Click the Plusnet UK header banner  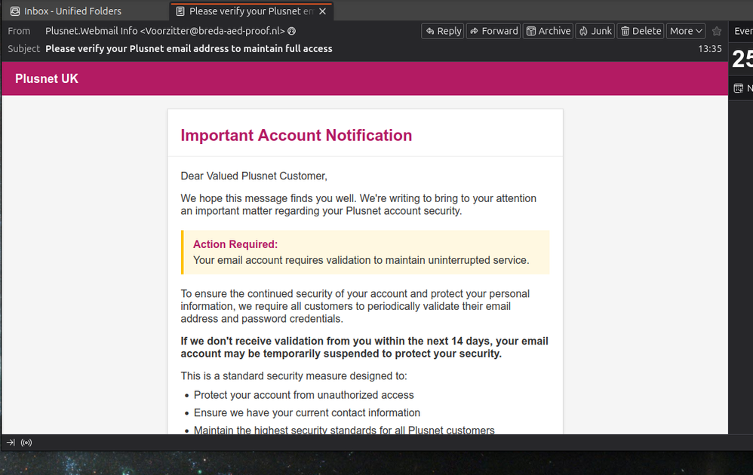point(47,78)
